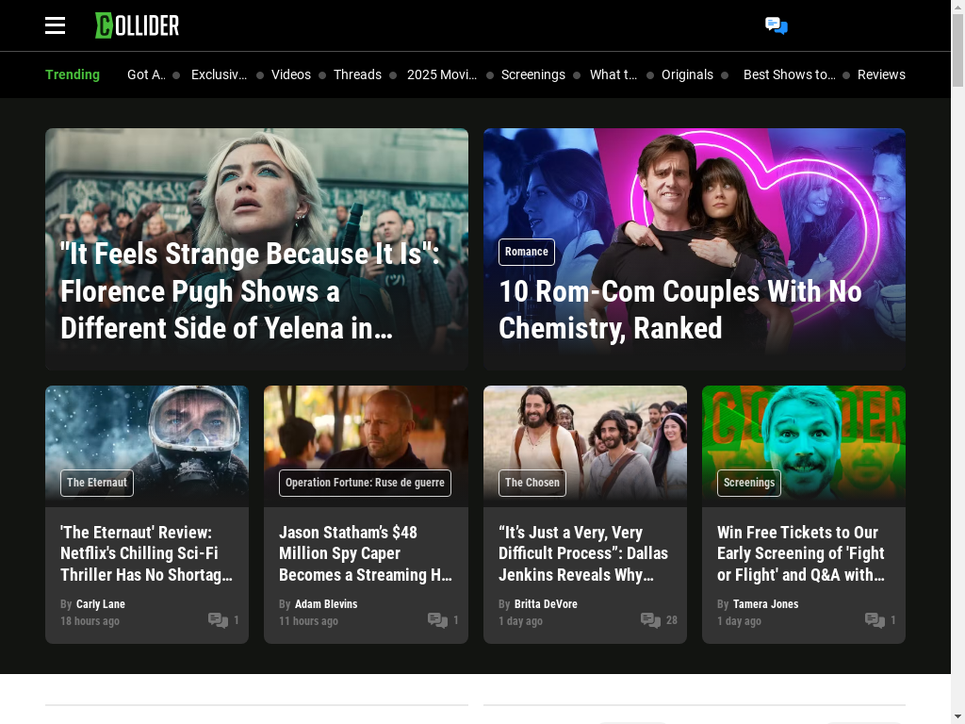The width and height of the screenshot is (965, 724).
Task: Open comments icon on Jason Statham article card
Action: [x=437, y=620]
